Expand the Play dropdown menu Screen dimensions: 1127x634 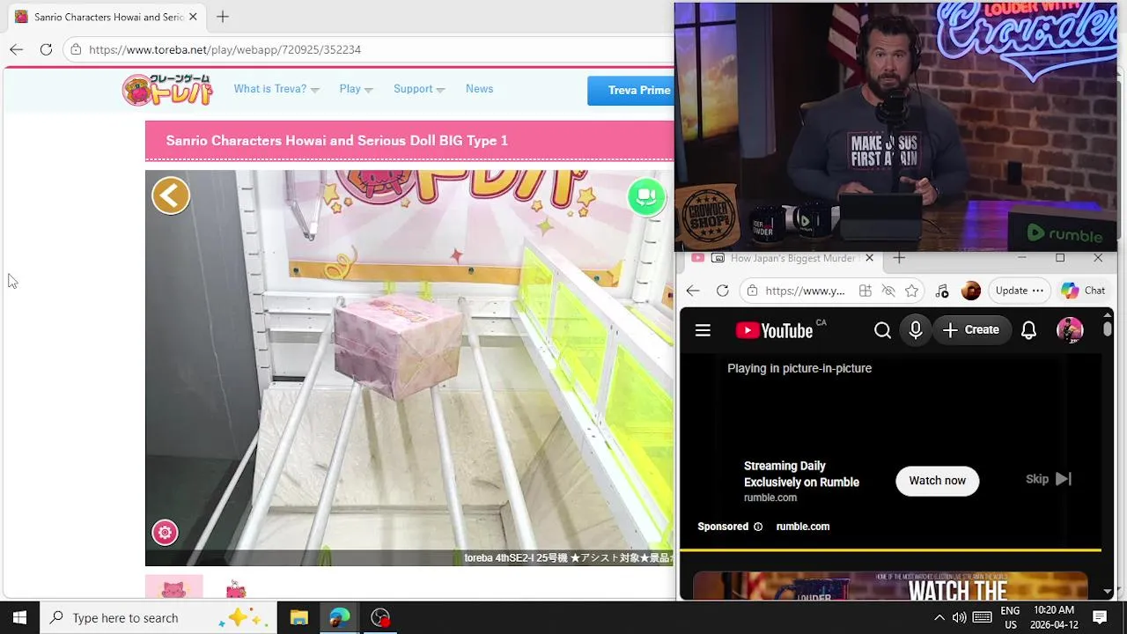357,89
